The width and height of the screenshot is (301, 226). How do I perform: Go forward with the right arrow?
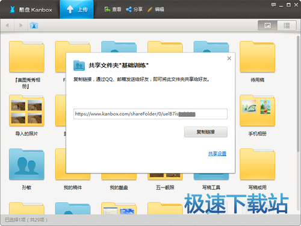click(20, 25)
